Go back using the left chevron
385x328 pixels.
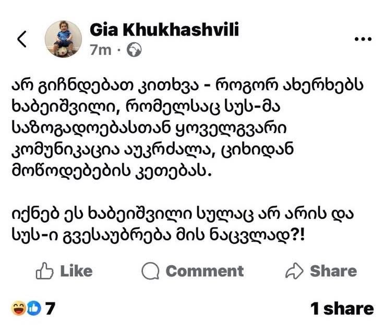point(22,40)
